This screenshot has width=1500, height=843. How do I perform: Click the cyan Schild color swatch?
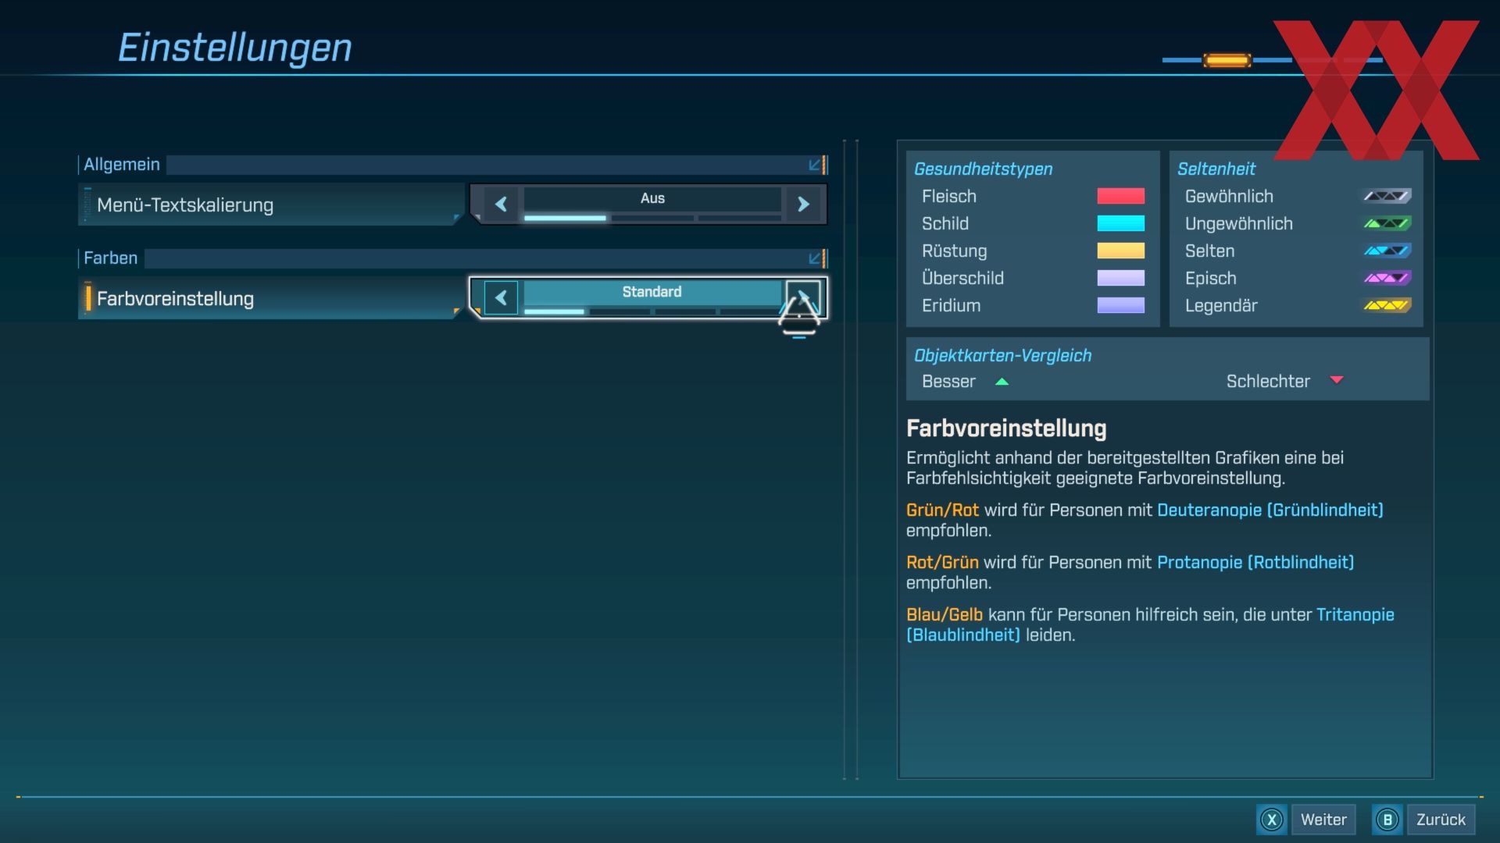(x=1120, y=223)
